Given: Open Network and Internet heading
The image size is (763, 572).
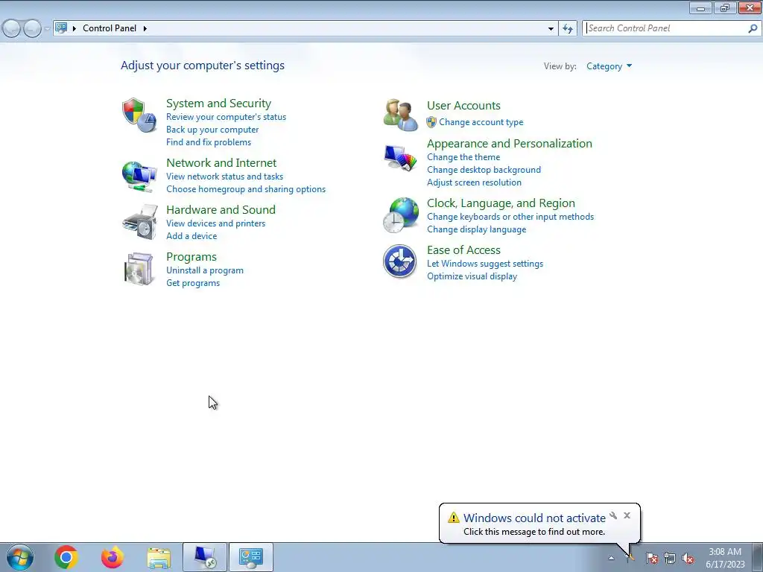Looking at the screenshot, I should pyautogui.click(x=221, y=162).
